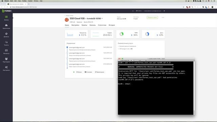Open the partners people sidebar section

[6, 60]
